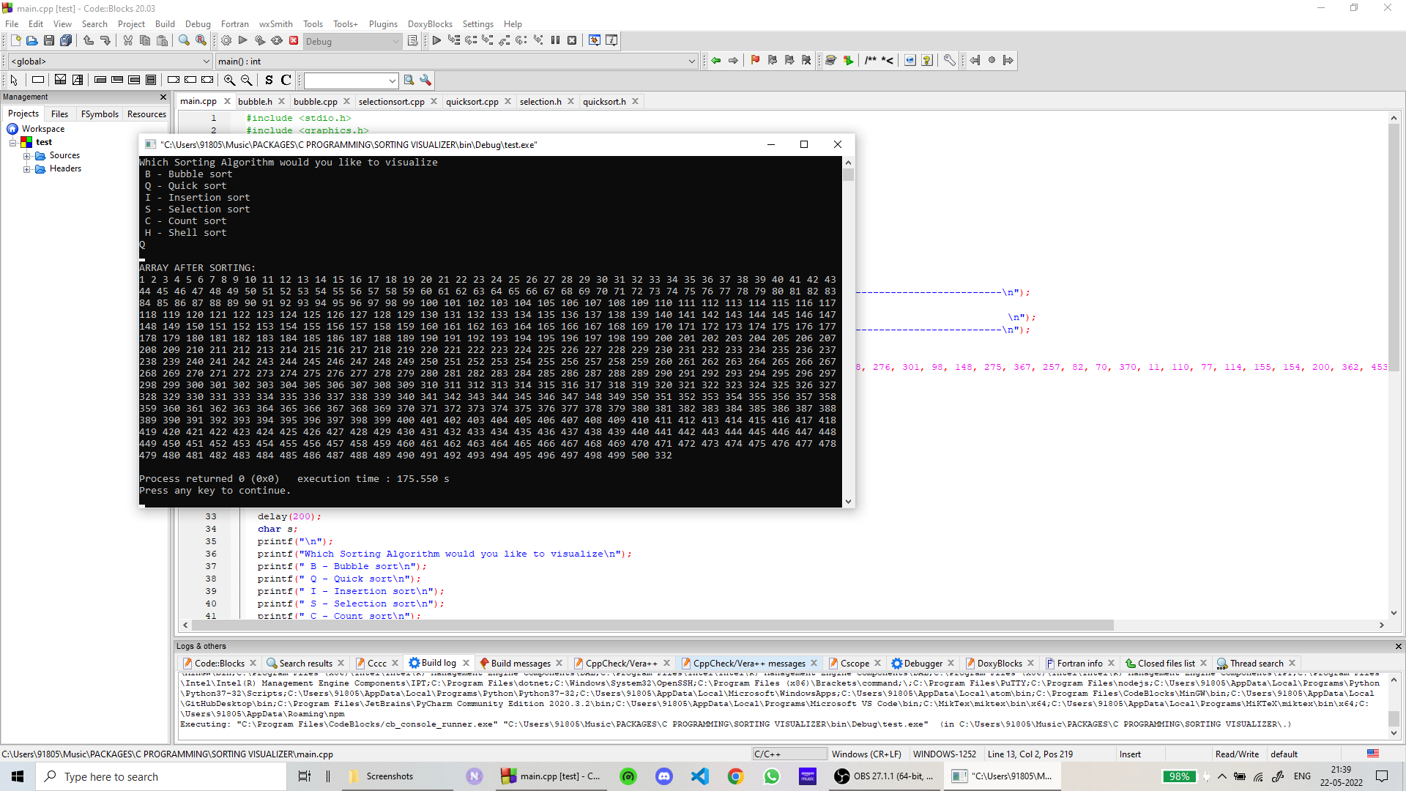Screen dimensions: 1406x791
Task: Select the wxSmith pointer tool icon
Action: tap(13, 80)
